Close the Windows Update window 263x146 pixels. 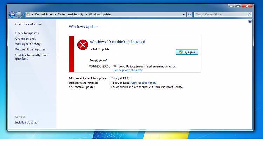click(247, 6)
